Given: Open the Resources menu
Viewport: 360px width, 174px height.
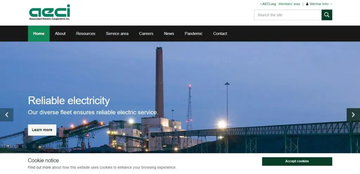Looking at the screenshot, I should point(86,33).
